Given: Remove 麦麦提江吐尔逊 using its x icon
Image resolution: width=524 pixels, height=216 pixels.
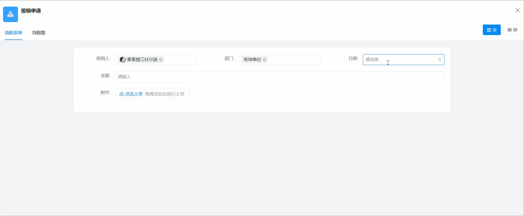Looking at the screenshot, I should [161, 60].
